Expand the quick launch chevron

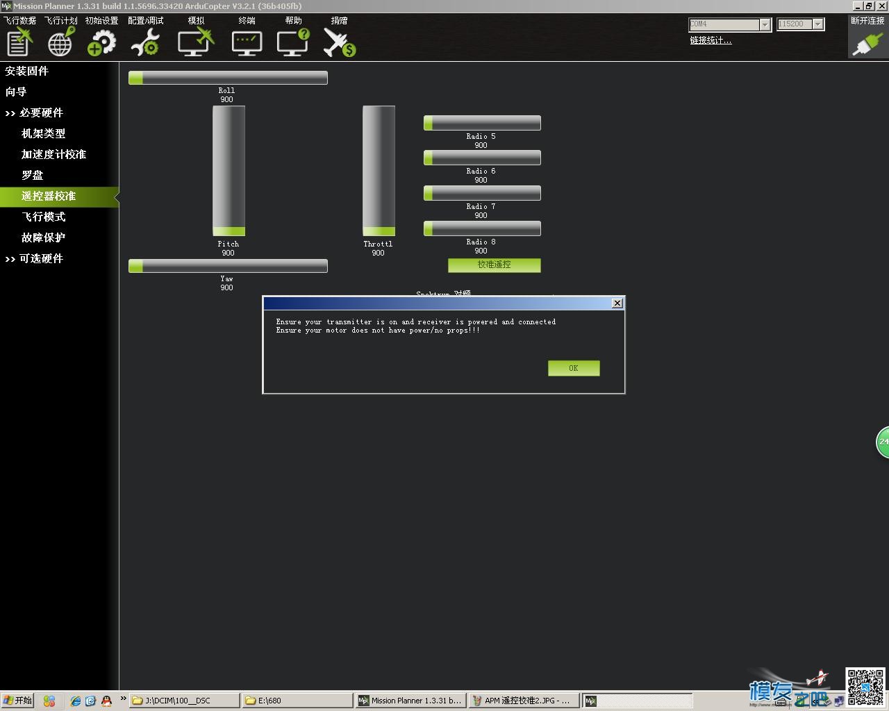[x=123, y=699]
